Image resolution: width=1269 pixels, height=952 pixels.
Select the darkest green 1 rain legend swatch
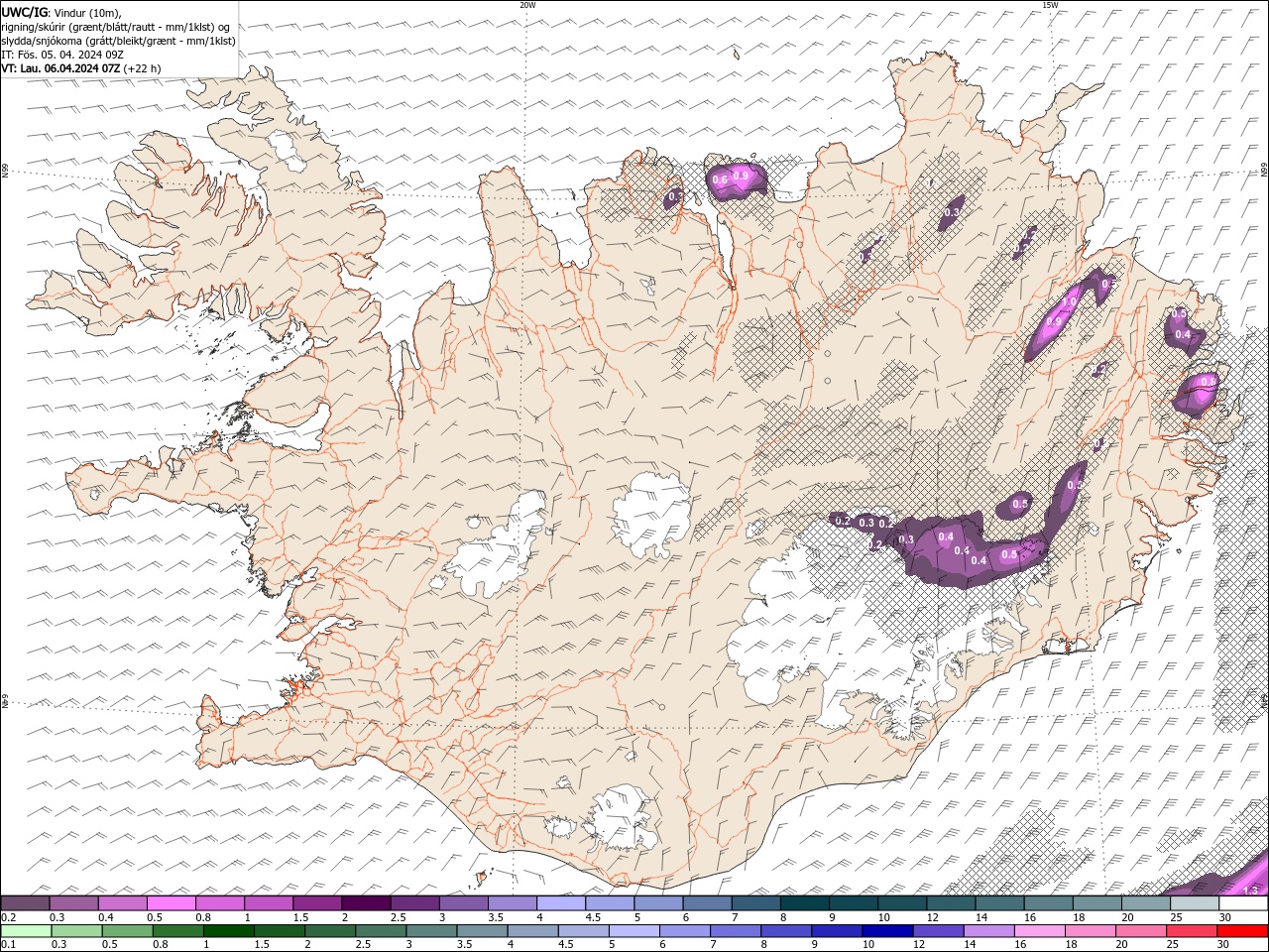coord(229,931)
